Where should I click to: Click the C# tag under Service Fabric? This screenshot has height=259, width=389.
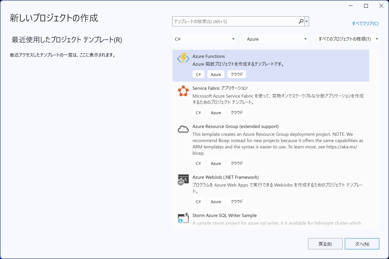click(198, 113)
